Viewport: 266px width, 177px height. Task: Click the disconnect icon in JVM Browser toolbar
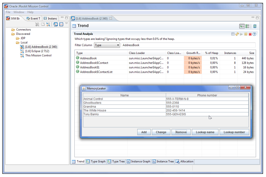(37, 24)
